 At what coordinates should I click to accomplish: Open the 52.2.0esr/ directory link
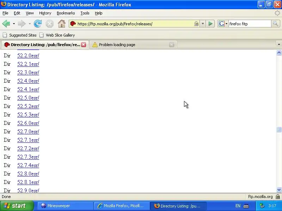28,56
